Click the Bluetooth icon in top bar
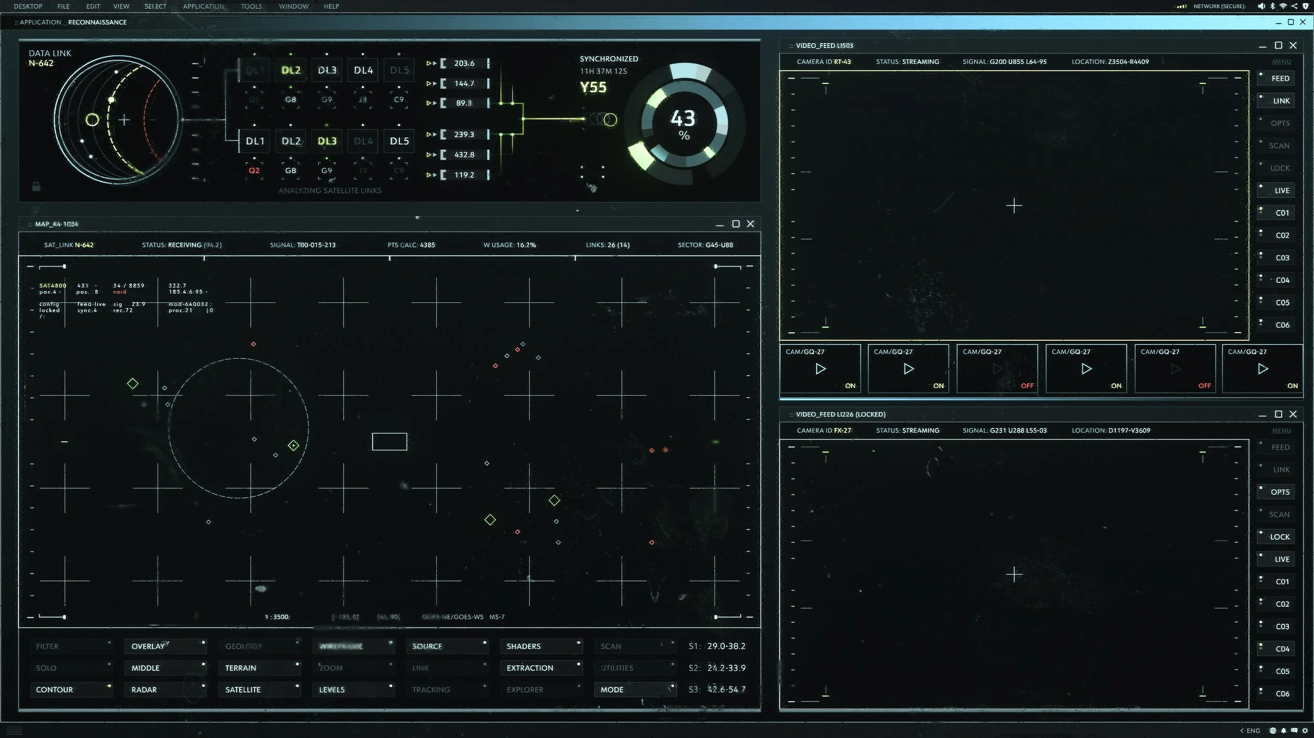Image resolution: width=1314 pixels, height=738 pixels. tap(1272, 6)
